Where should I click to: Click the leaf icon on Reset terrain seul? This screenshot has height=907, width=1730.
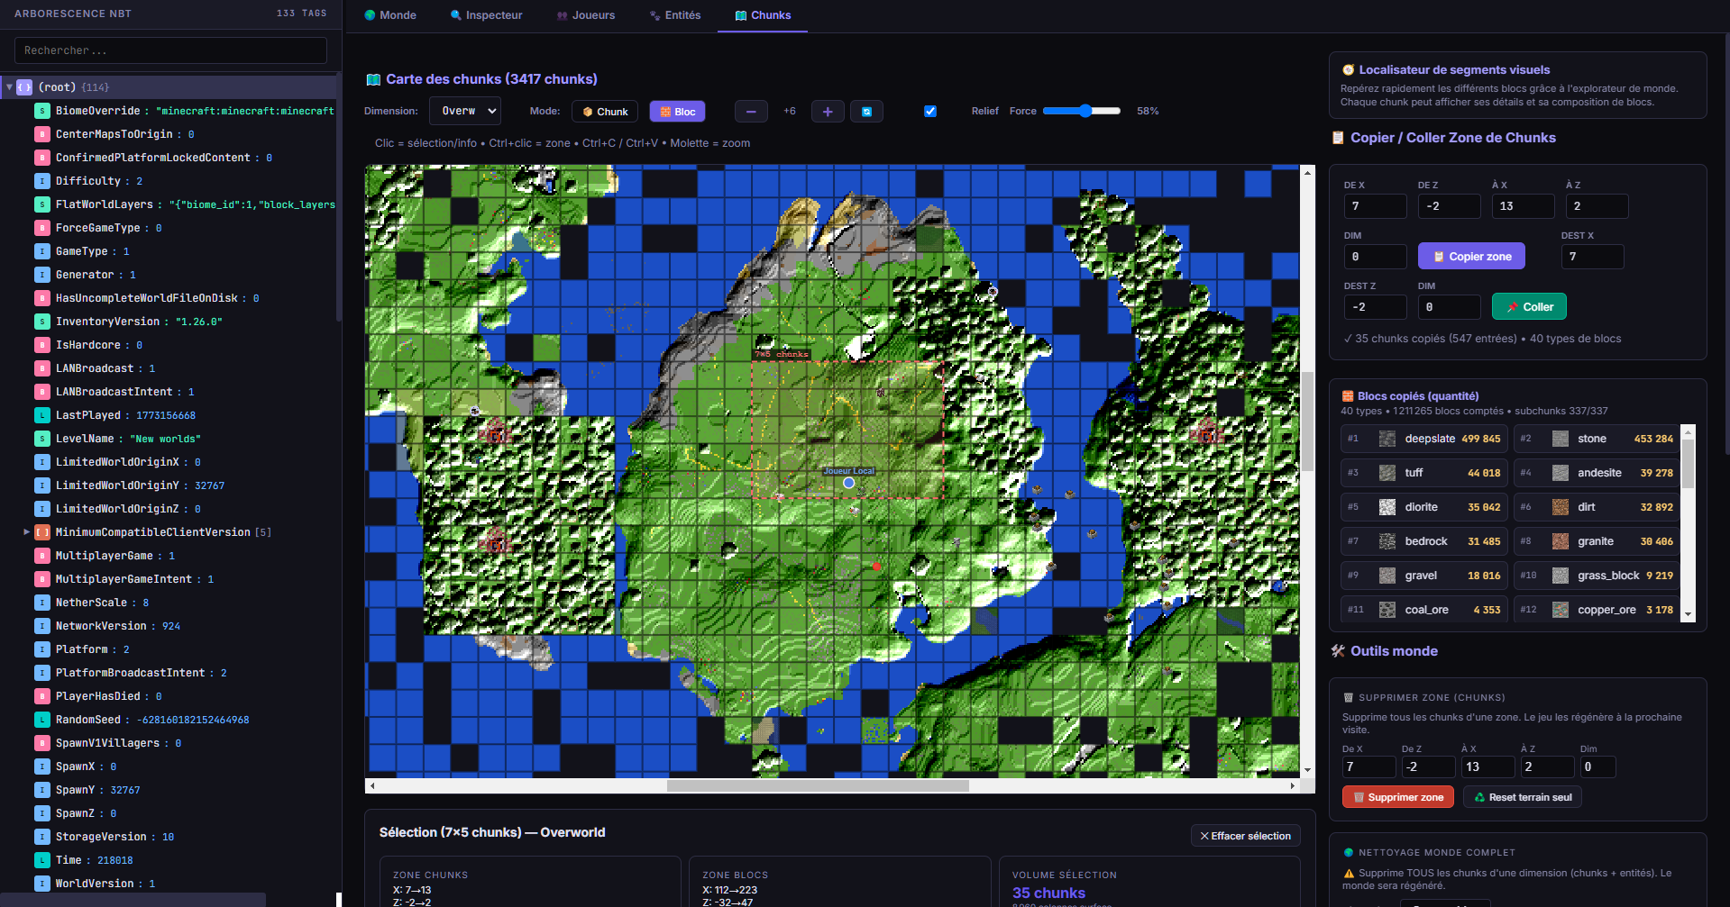[1481, 796]
